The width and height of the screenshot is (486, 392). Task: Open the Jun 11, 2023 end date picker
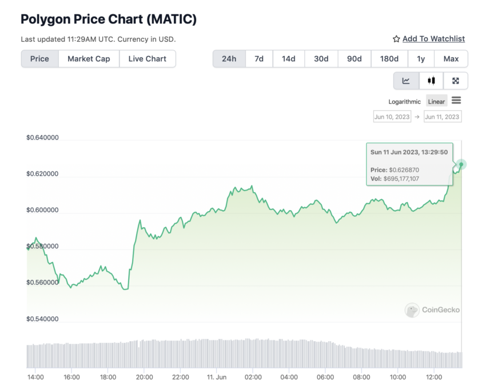[x=443, y=117]
